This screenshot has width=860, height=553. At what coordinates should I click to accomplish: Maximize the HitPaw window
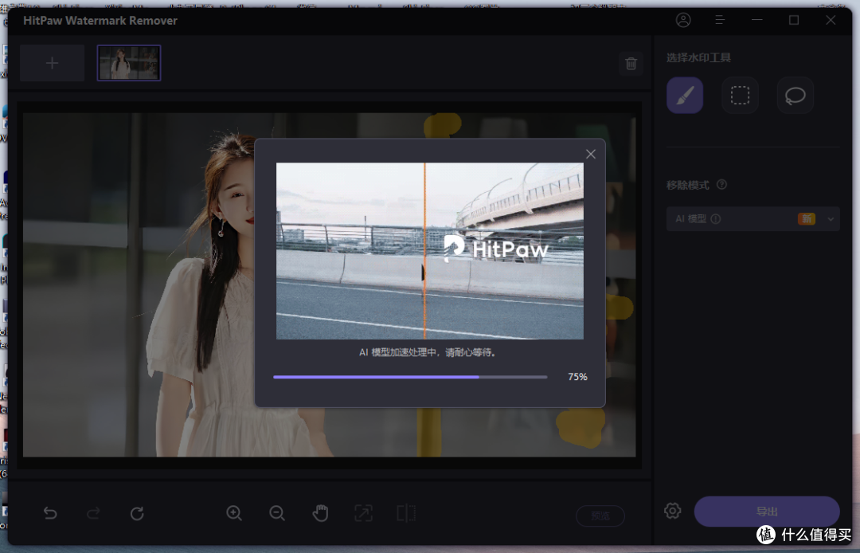click(794, 20)
